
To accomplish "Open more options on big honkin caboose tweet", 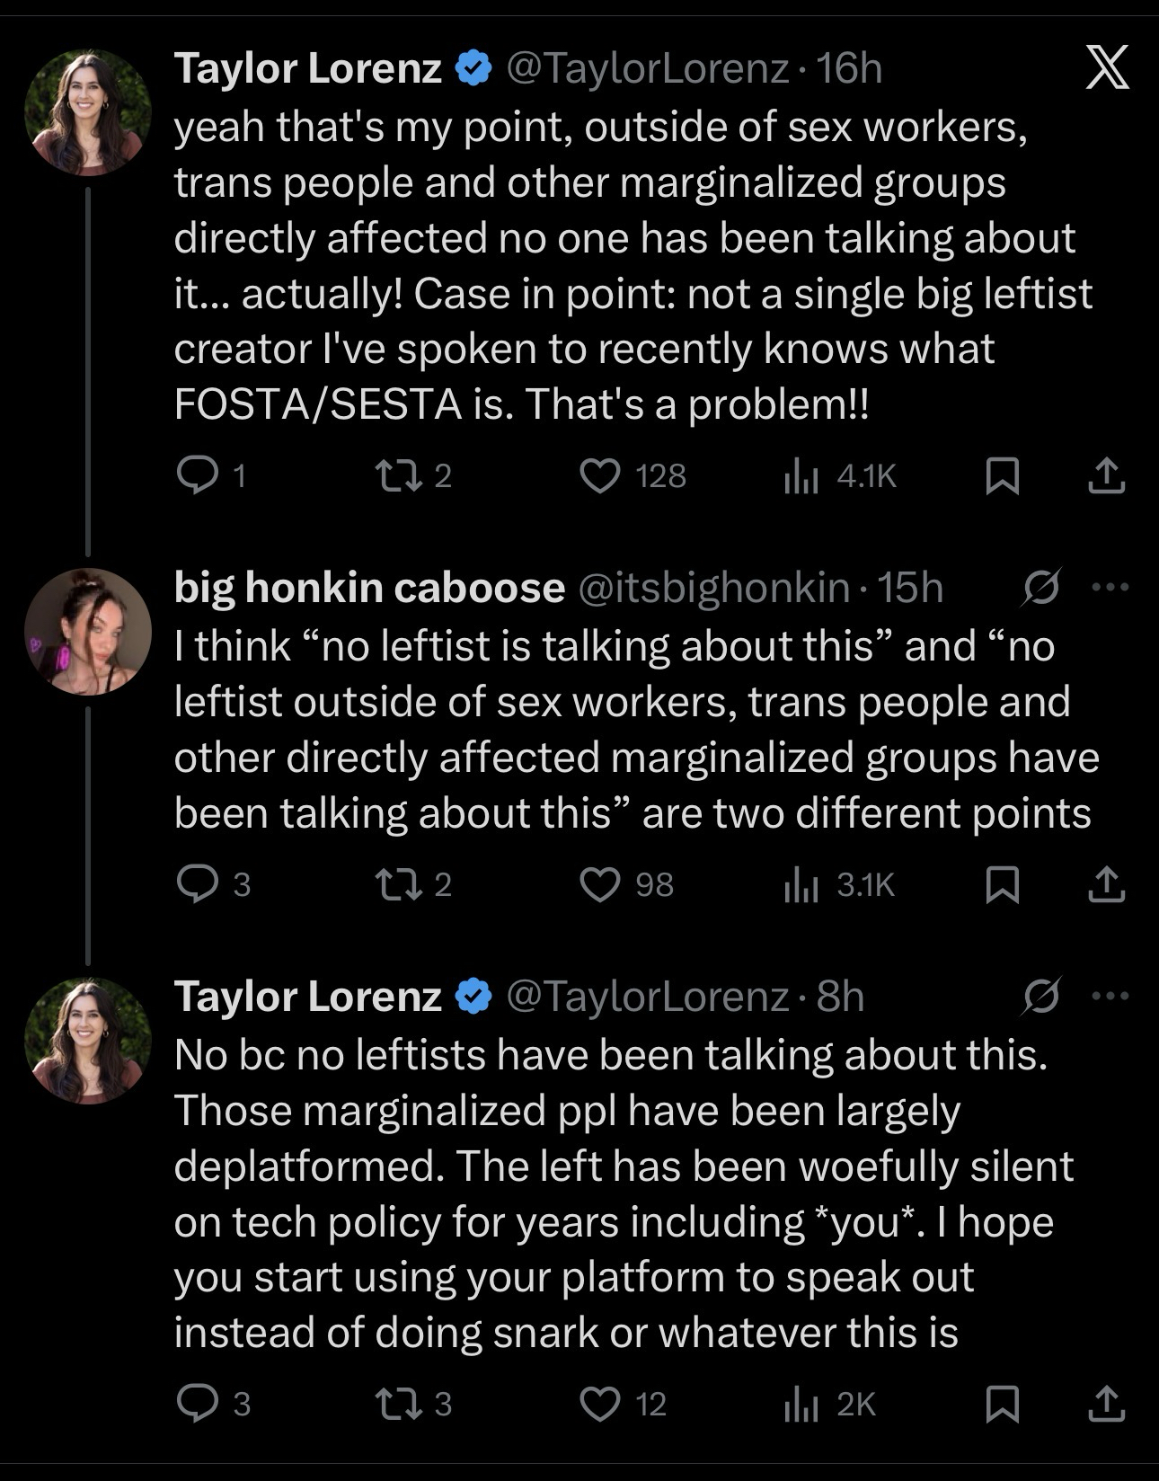I will click(1110, 588).
